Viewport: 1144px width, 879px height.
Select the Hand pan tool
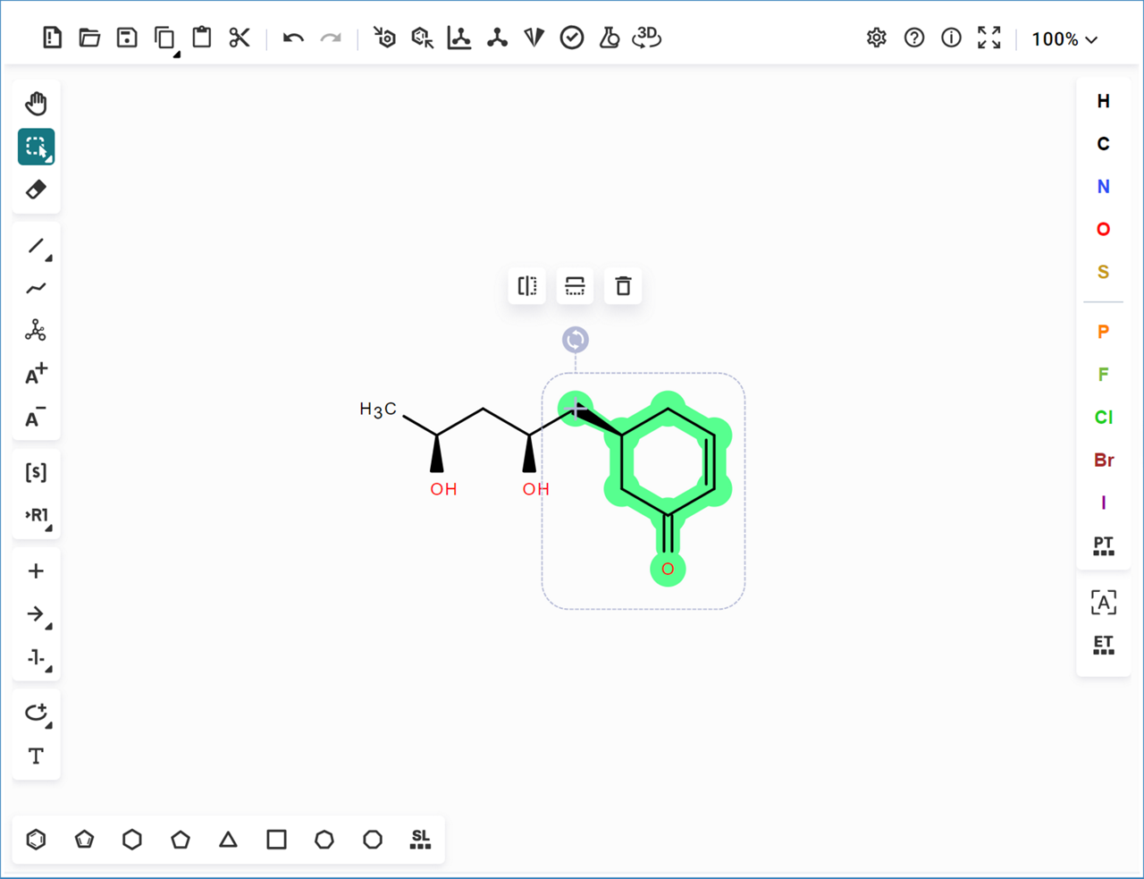point(36,104)
